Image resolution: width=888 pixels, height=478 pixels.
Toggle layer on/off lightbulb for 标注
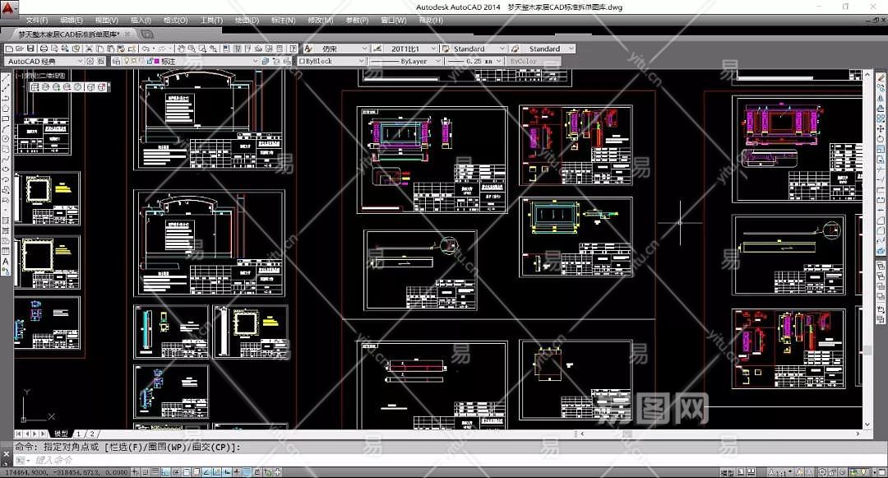pos(127,61)
